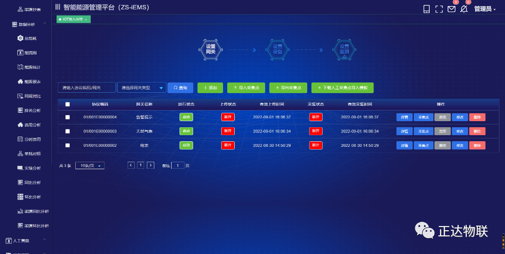Image resolution: width=505 pixels, height=254 pixels.
Task: Open 能源统计 in the sidebar
Action: click(29, 67)
